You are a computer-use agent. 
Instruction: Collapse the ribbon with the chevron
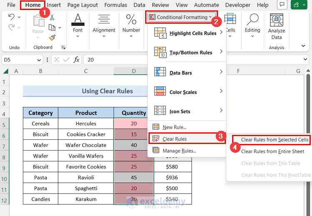303,46
